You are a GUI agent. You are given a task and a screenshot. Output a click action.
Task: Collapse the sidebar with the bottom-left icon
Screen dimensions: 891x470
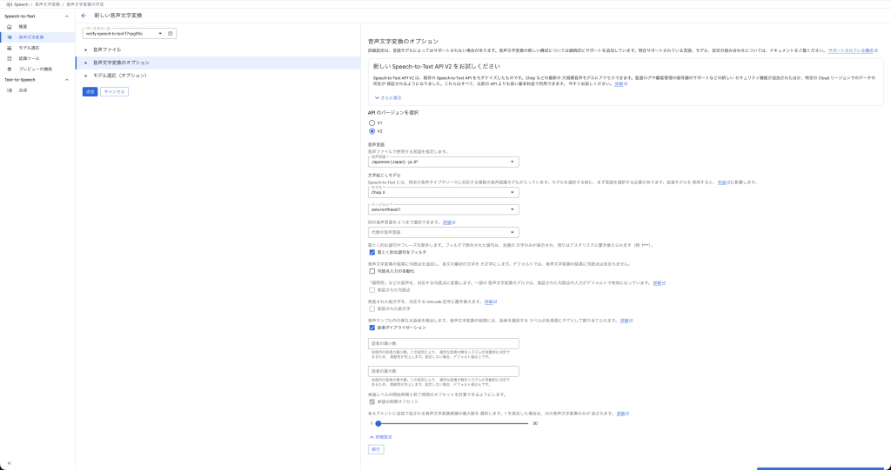point(9,461)
